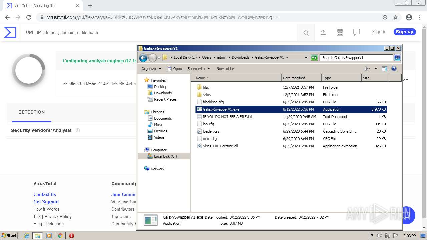427x240 pixels.
Task: Open the Windows Start menu
Action: (9, 235)
